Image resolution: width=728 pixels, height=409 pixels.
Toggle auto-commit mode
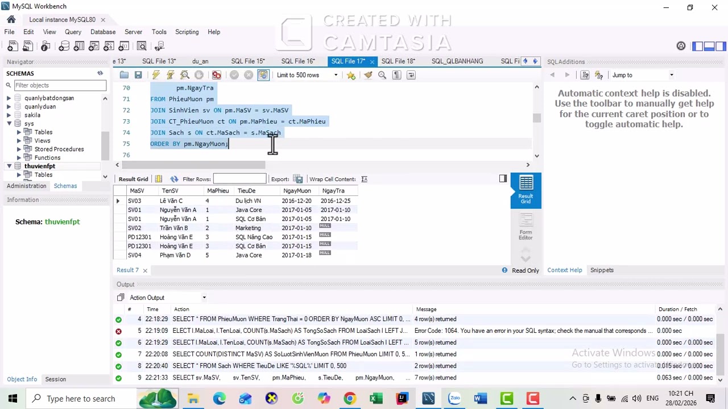point(263,75)
